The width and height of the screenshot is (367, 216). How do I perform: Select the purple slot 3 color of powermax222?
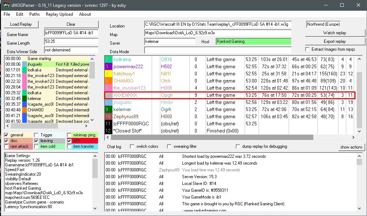pos(108,66)
